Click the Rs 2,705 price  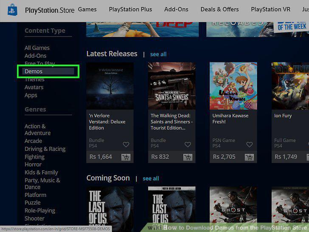pos(224,157)
